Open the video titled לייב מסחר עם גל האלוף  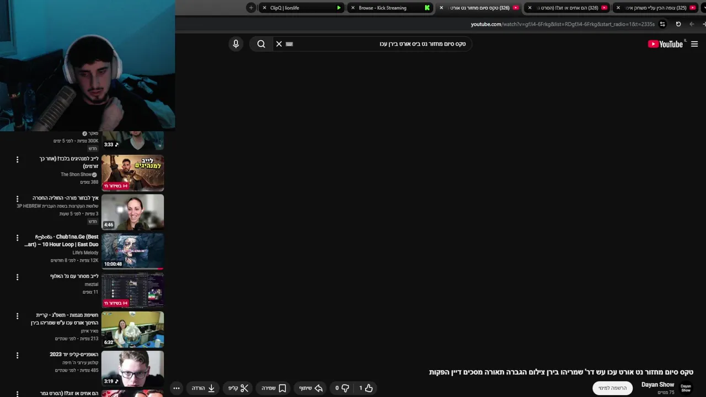[74, 276]
